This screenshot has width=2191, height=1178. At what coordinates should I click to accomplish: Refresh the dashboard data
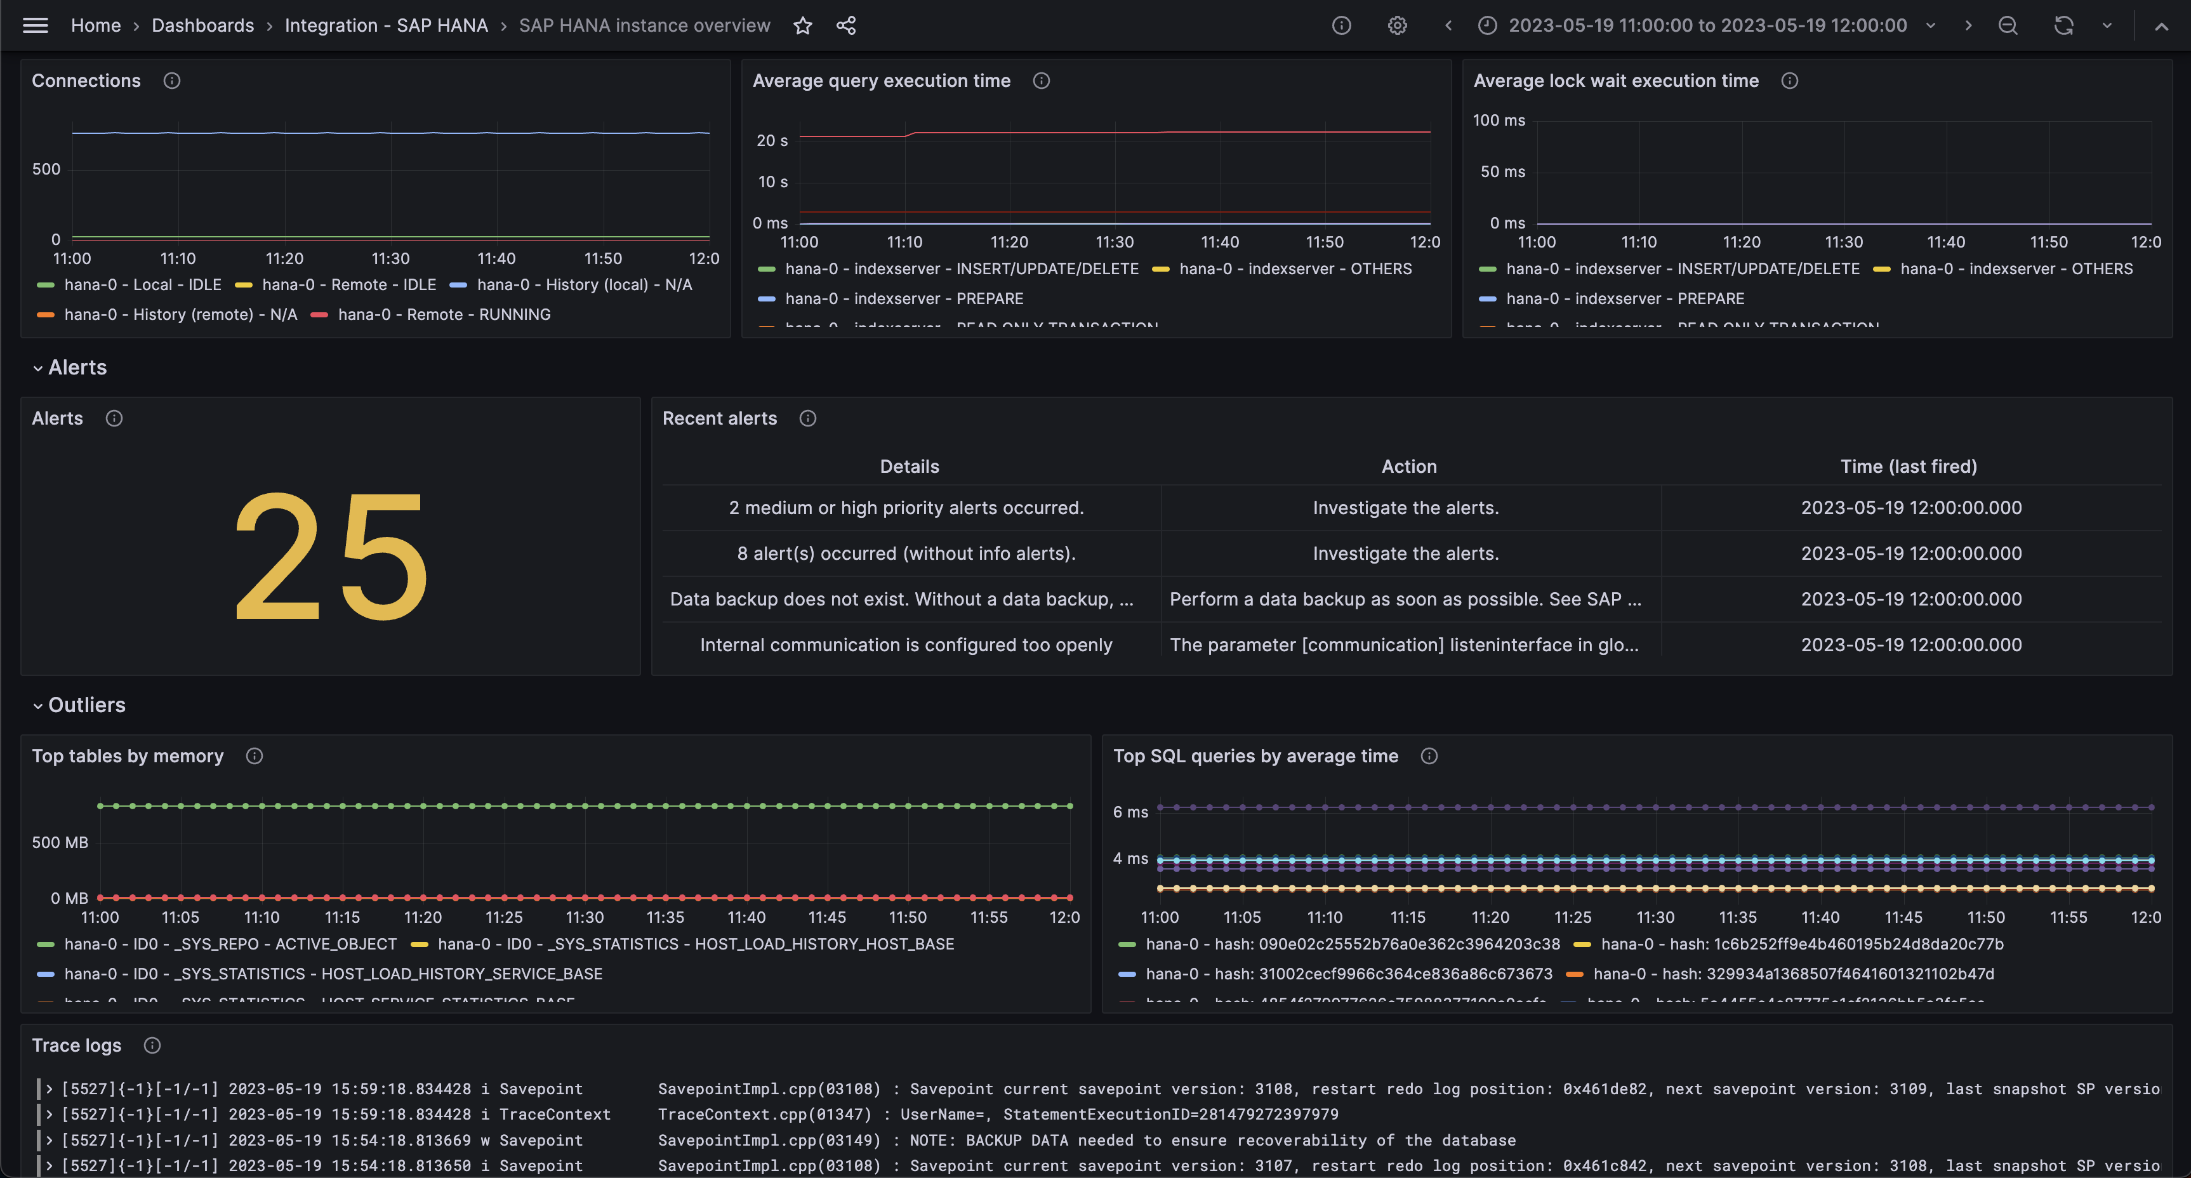2063,25
